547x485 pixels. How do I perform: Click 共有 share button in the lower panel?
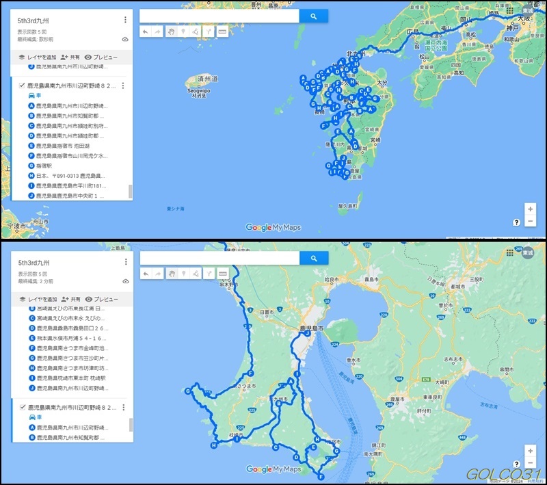click(70, 300)
